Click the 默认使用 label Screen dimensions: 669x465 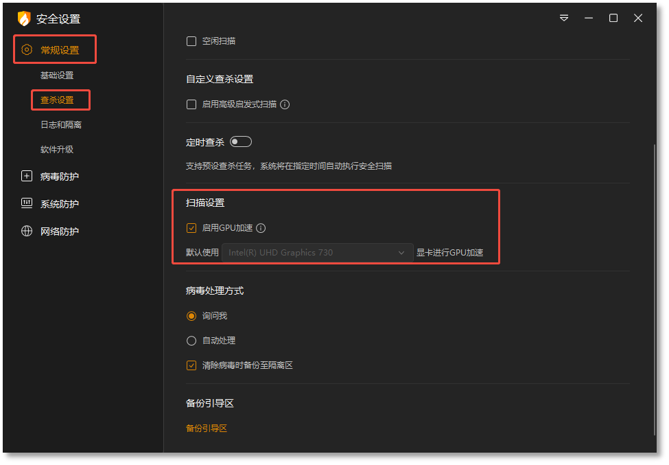point(202,253)
